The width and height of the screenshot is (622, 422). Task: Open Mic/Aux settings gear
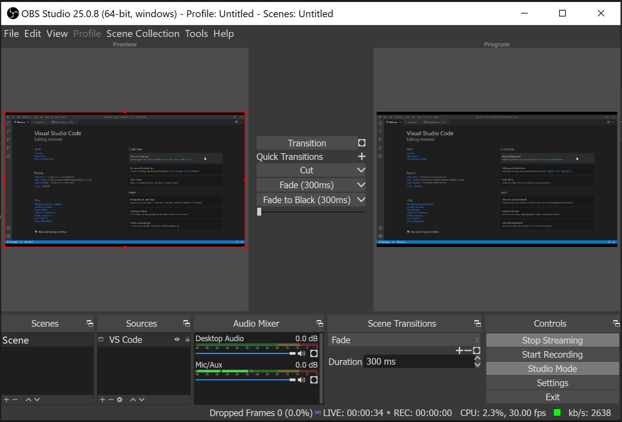(x=314, y=380)
